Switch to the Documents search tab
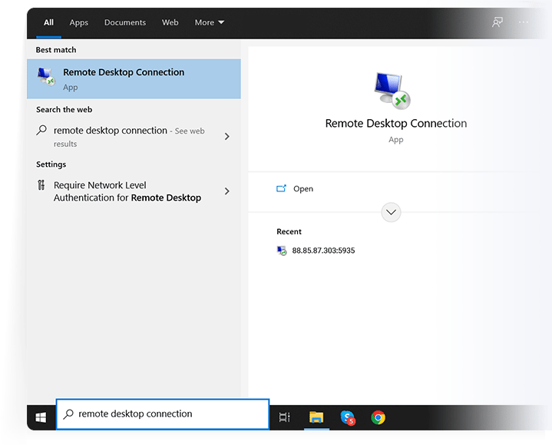This screenshot has height=445, width=552. pyautogui.click(x=125, y=22)
